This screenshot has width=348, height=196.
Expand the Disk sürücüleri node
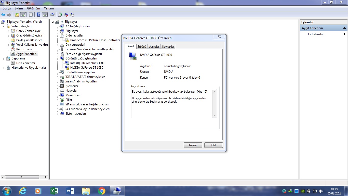coord(58,45)
